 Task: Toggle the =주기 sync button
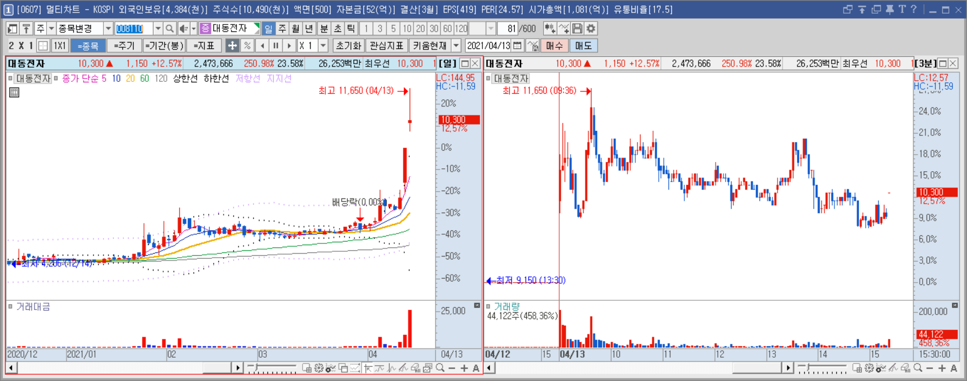[124, 45]
